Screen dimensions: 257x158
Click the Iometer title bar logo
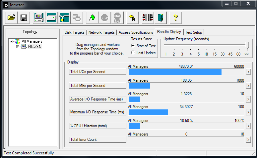(5, 5)
